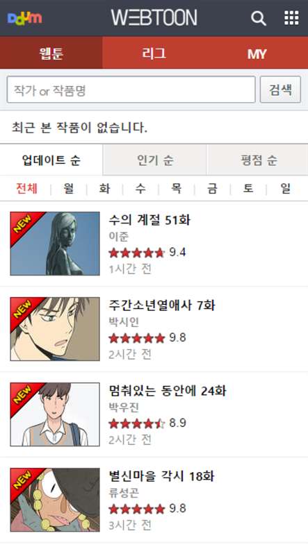Viewport: 308px width, 547px height.
Task: Filter by 월 (Monday)
Action: (69, 189)
